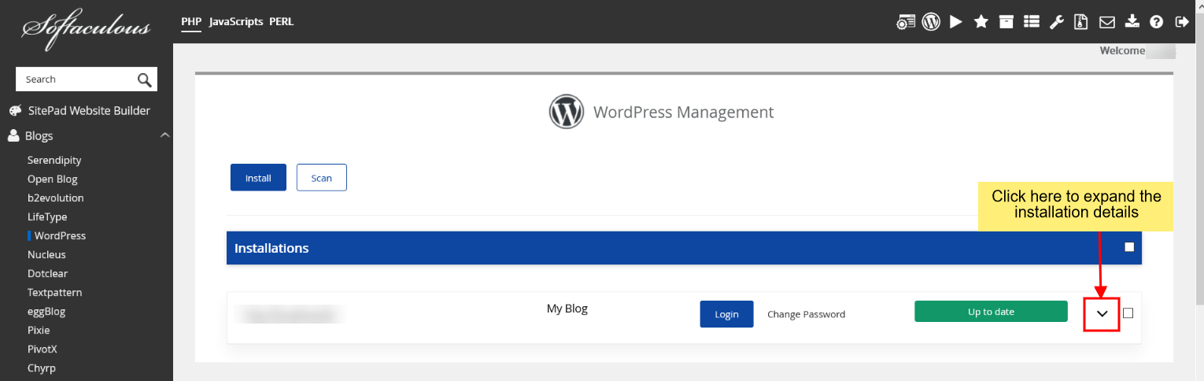Image resolution: width=1204 pixels, height=381 pixels.
Task: Select Nucleus in the sidebar
Action: (x=46, y=254)
